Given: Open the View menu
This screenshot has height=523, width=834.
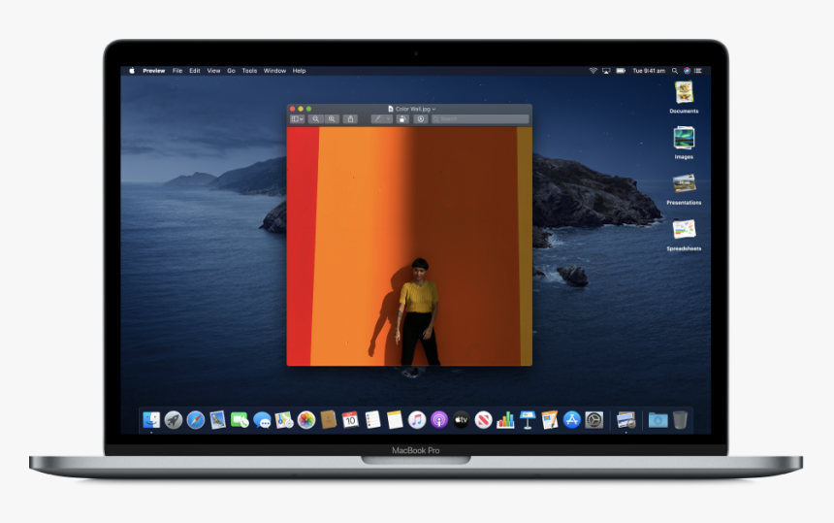Looking at the screenshot, I should (x=213, y=71).
